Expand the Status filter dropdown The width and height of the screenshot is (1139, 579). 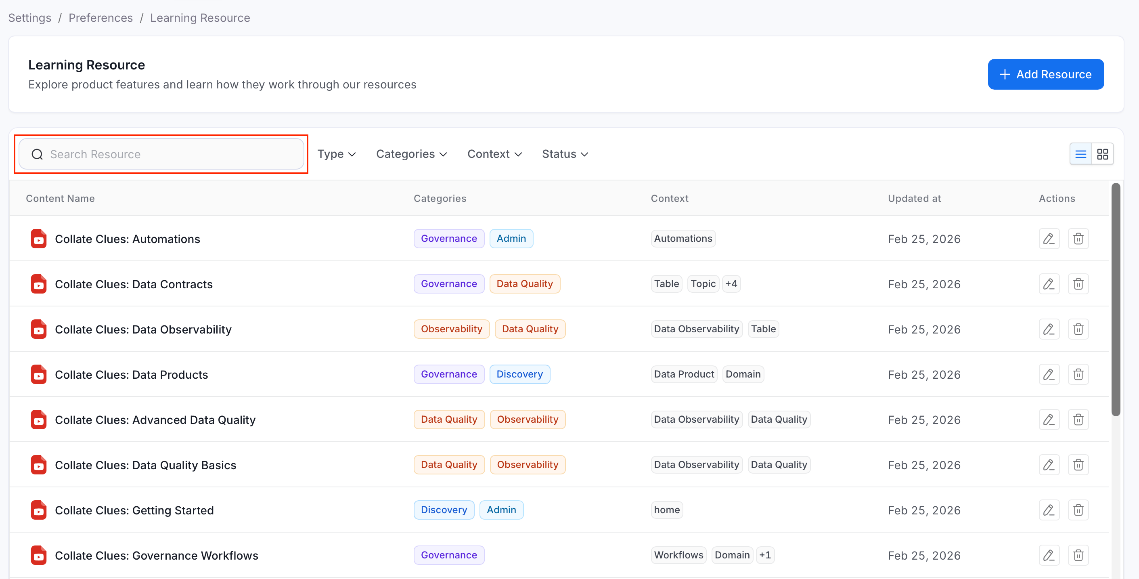(565, 154)
